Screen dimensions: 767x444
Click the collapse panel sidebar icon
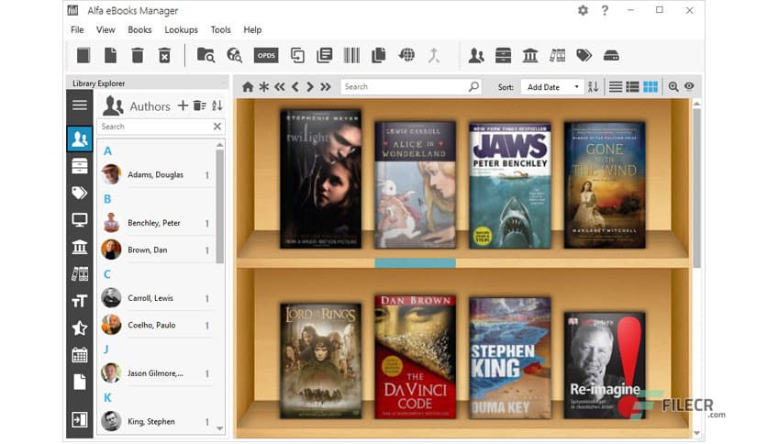click(80, 419)
